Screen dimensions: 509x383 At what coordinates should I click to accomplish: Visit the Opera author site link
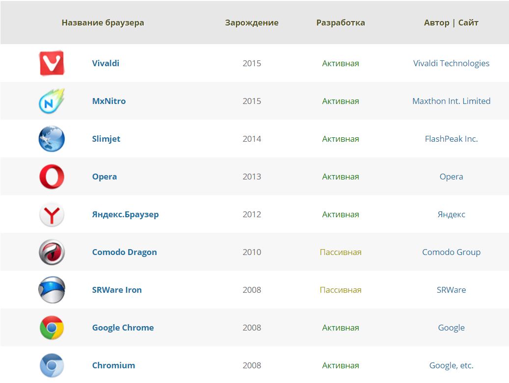[451, 177]
